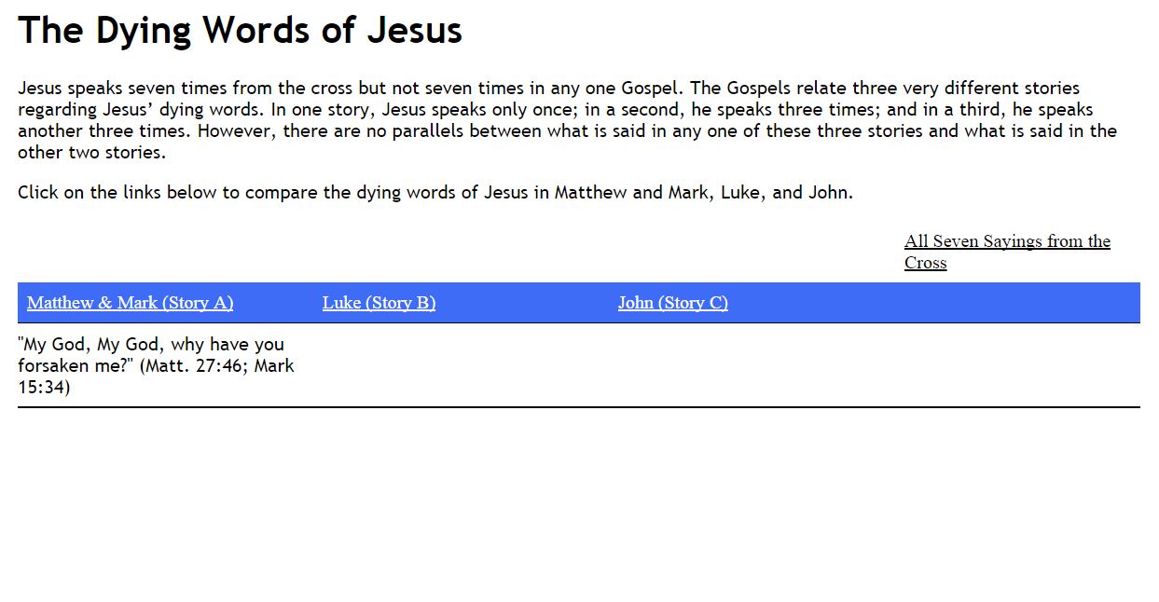This screenshot has height=602, width=1159.
Task: Click the paragraph beginning Jesus speaks seven times
Action: [567, 120]
